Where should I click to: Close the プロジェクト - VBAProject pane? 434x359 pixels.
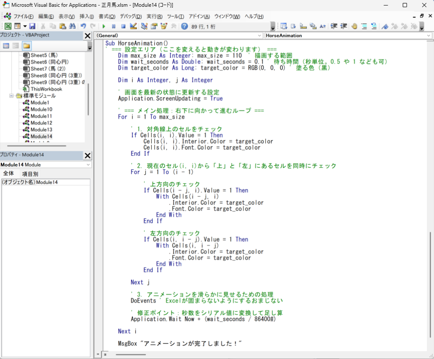(87, 36)
